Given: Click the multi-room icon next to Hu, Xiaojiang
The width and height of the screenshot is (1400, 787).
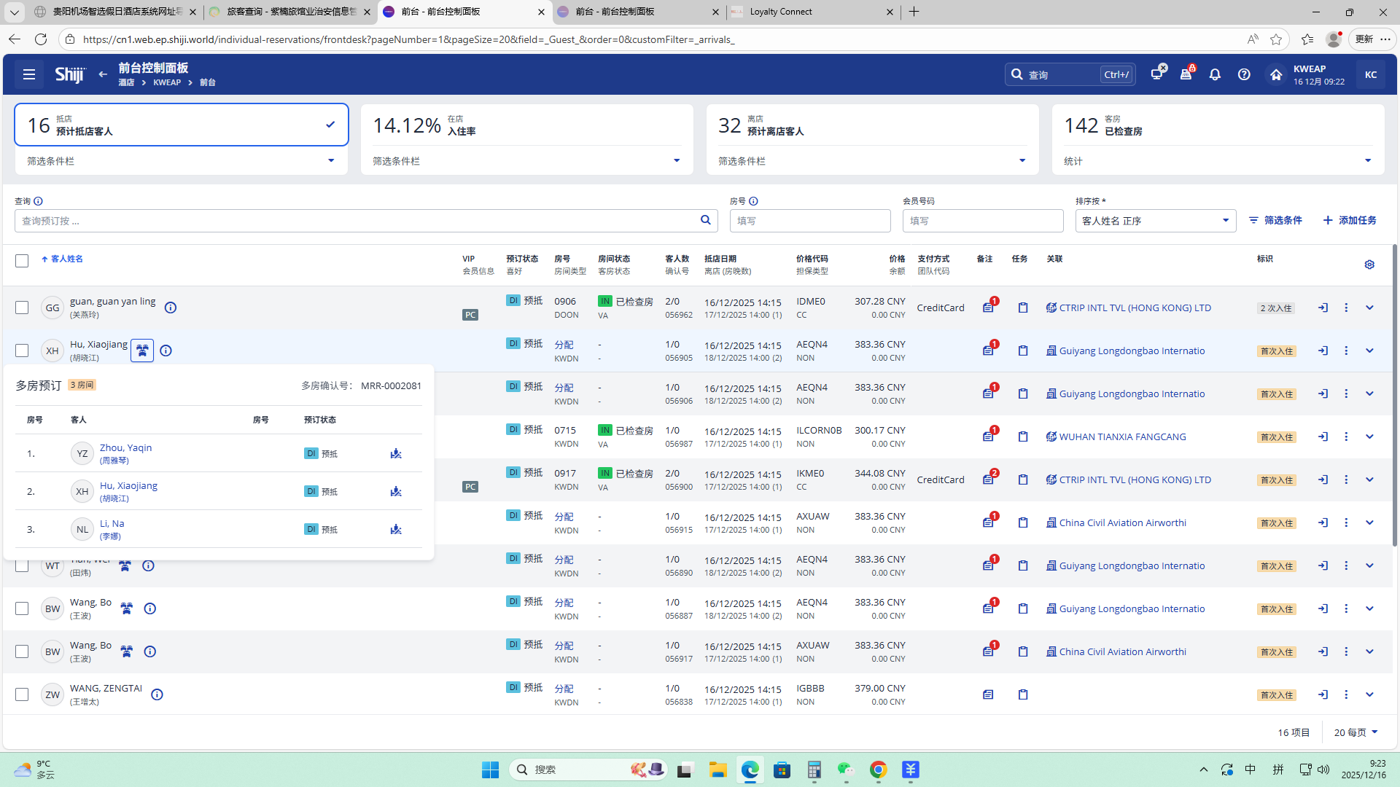Looking at the screenshot, I should coord(142,351).
